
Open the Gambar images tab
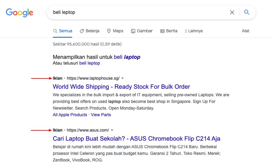point(142,31)
